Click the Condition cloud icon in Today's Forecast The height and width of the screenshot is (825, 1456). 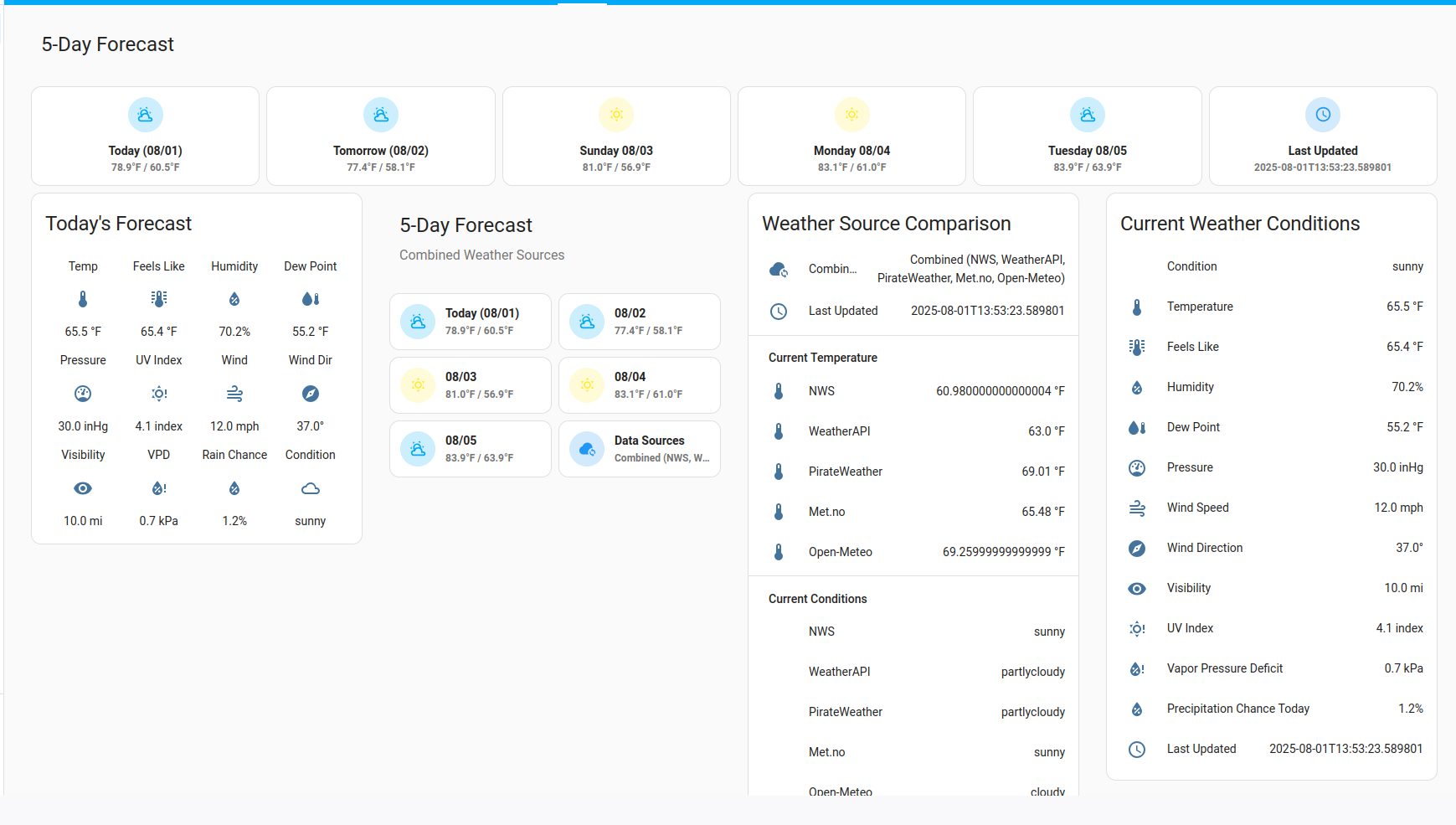pyautogui.click(x=311, y=488)
